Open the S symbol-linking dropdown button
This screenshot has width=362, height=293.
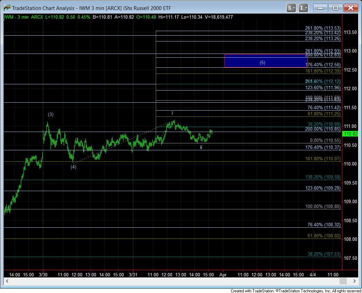pyautogui.click(x=291, y=8)
